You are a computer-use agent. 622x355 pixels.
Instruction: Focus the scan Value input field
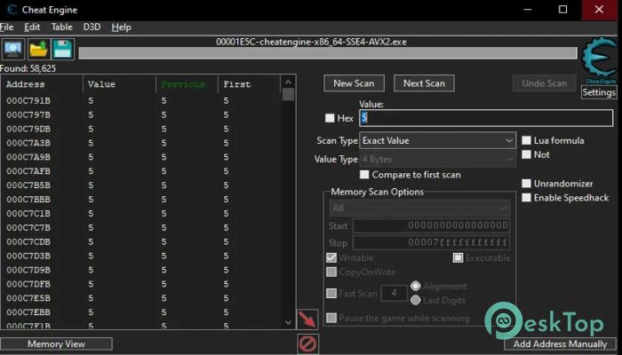click(x=486, y=118)
